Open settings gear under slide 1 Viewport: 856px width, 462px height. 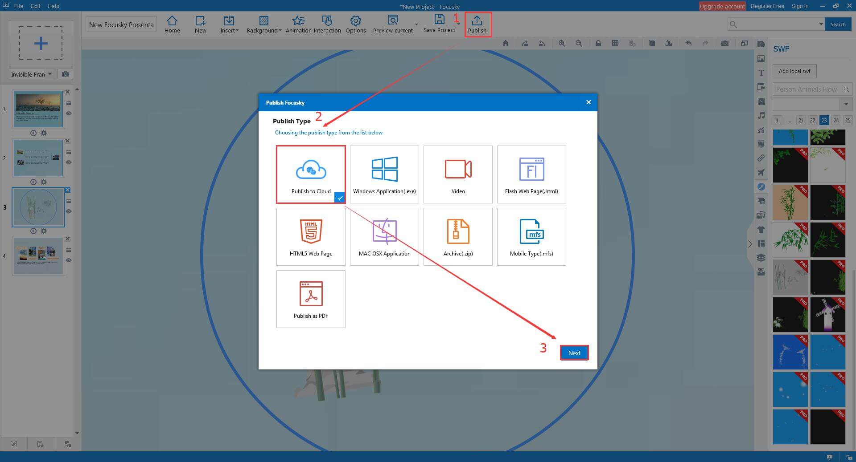(x=44, y=133)
